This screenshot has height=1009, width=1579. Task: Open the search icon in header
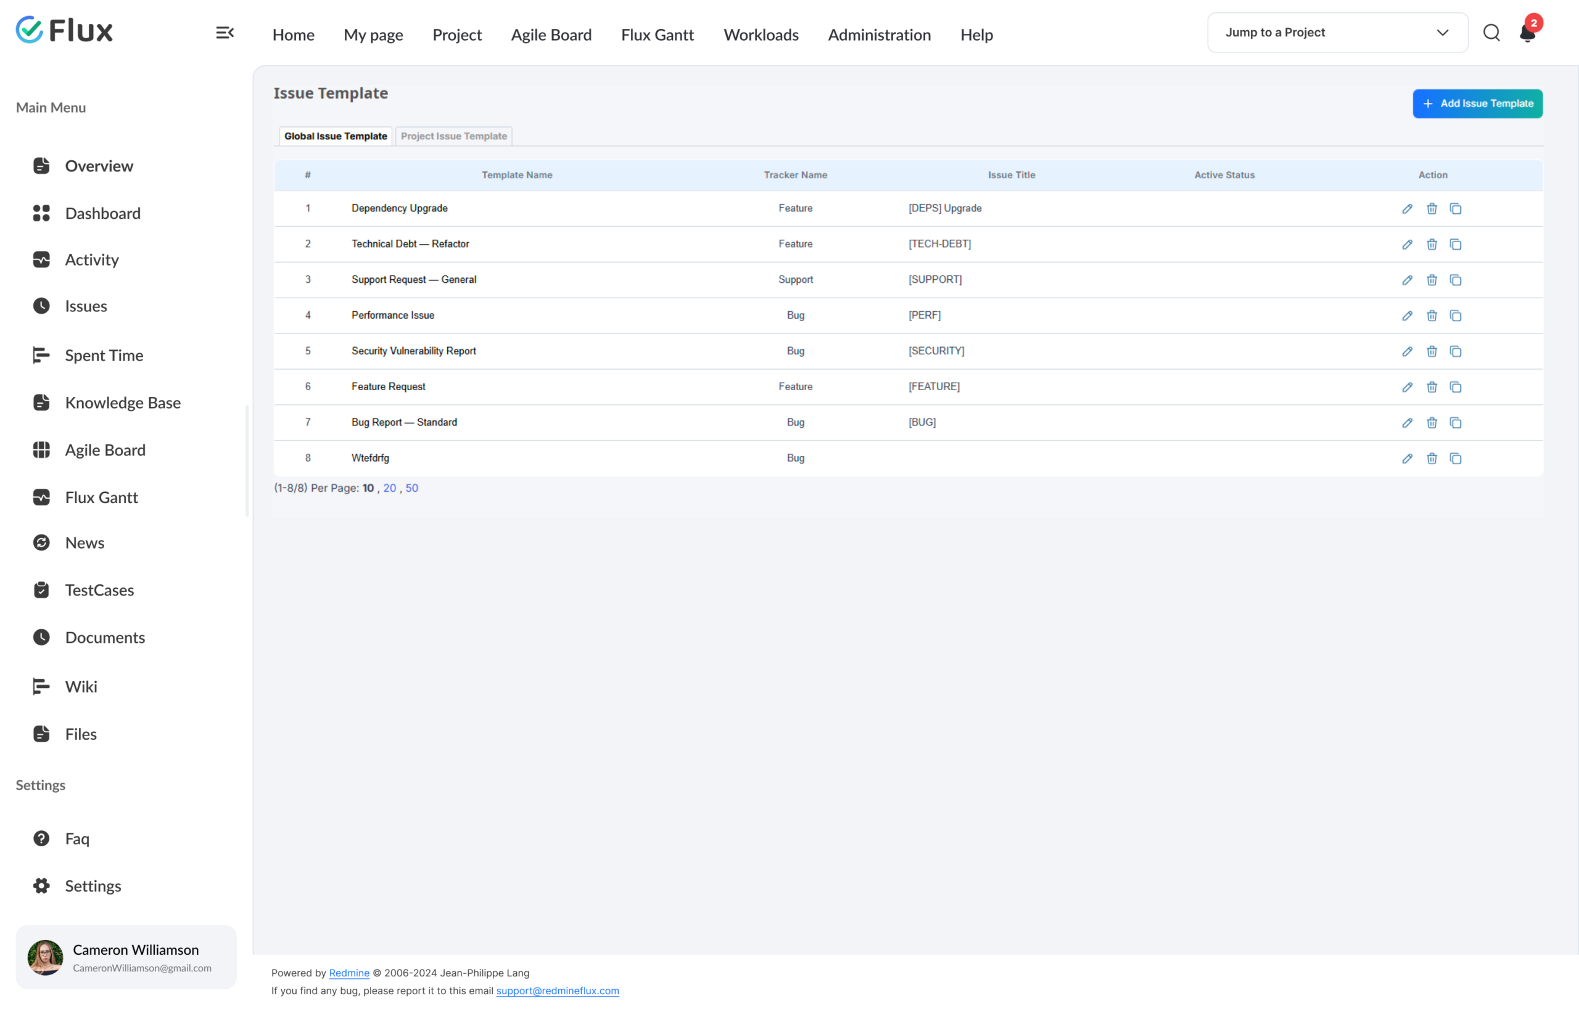[1491, 32]
